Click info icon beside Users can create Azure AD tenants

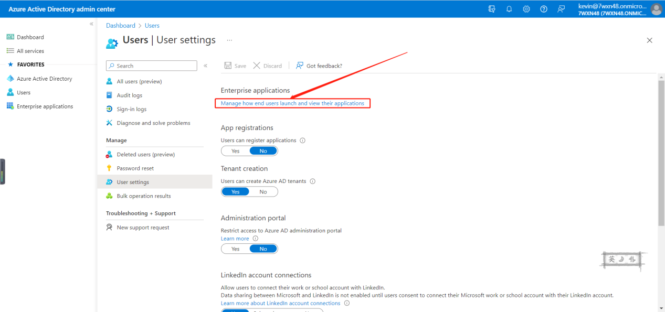tap(313, 181)
